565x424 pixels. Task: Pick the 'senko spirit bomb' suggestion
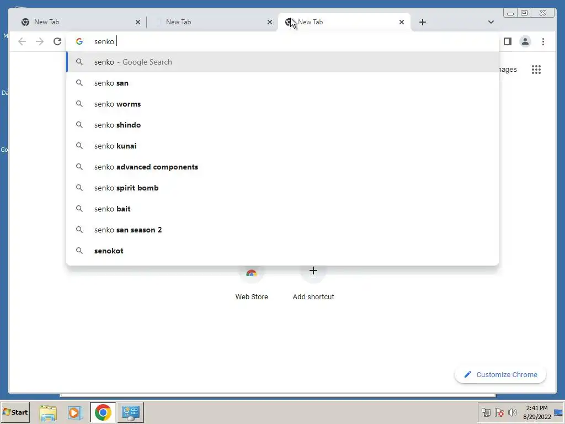(x=283, y=188)
